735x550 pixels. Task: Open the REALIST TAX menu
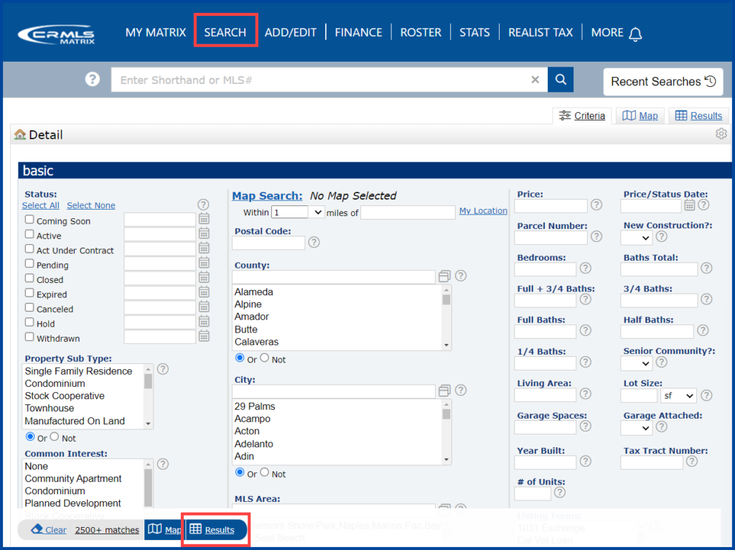point(540,32)
